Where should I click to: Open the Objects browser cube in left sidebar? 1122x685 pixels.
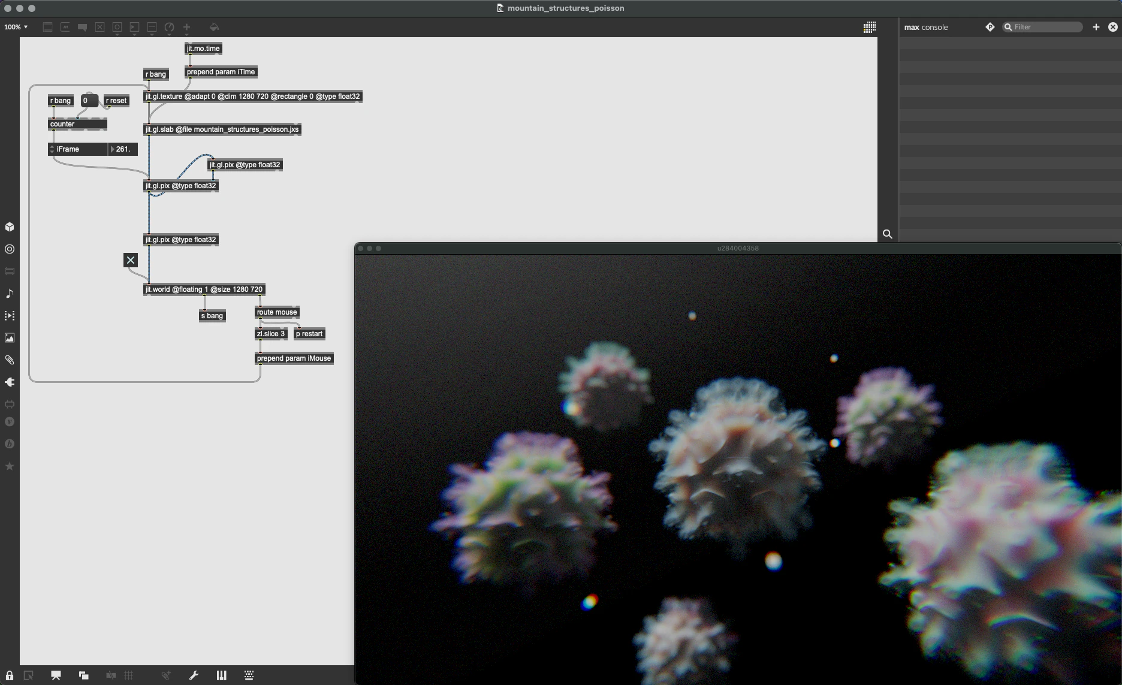(10, 227)
